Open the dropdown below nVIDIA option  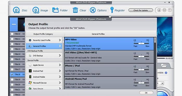(x=162, y=83)
